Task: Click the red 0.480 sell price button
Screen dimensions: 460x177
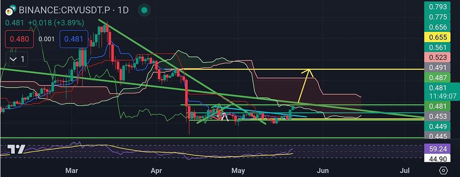Action: click(x=19, y=39)
